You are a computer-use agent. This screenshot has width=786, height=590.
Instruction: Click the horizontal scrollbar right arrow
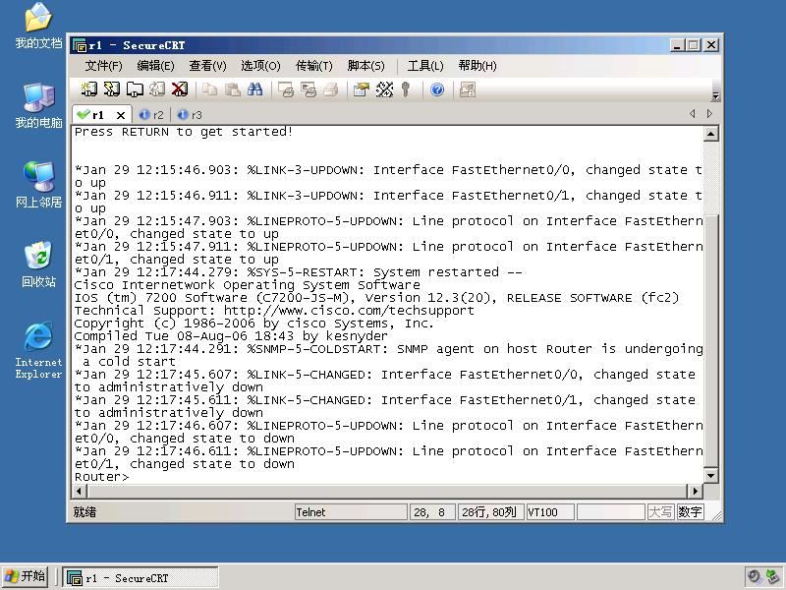695,491
